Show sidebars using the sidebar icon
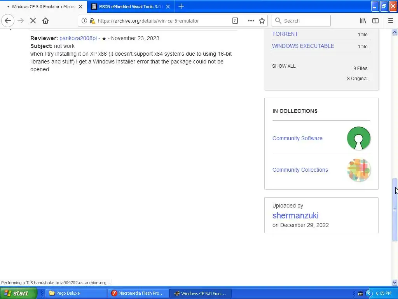 pos(375,21)
